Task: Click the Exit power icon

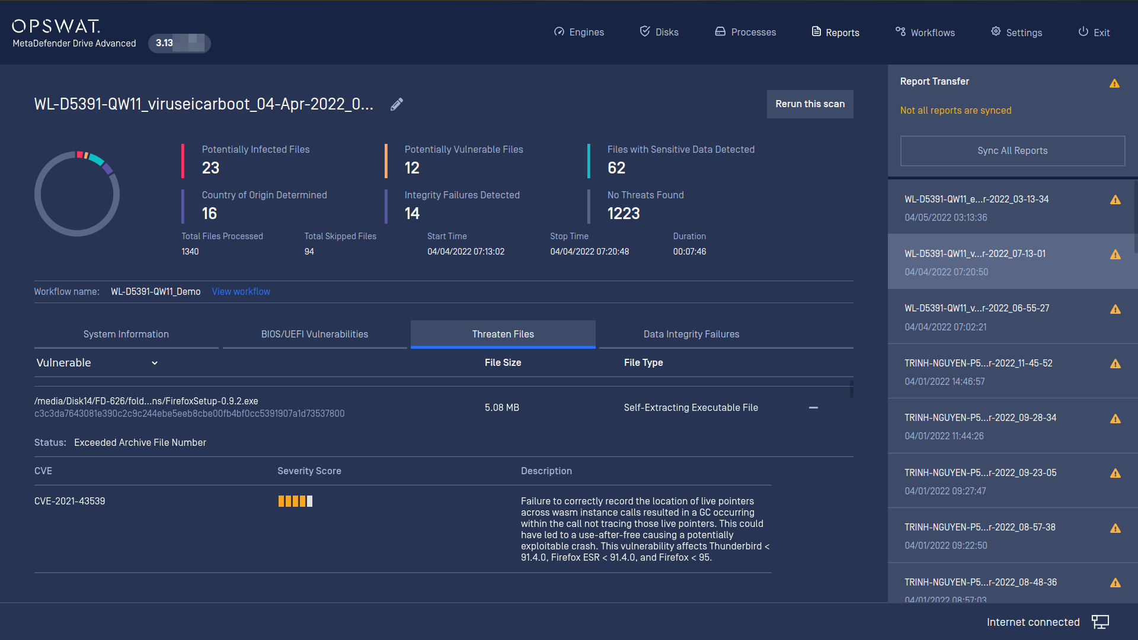Action: pos(1083,31)
